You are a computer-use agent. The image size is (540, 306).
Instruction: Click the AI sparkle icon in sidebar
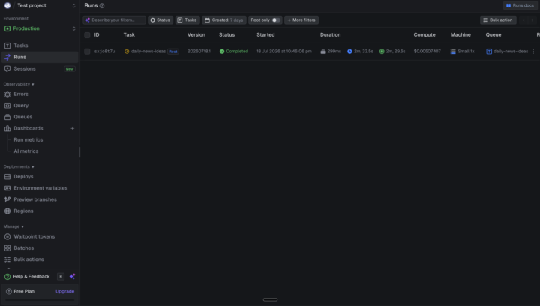coord(72,277)
